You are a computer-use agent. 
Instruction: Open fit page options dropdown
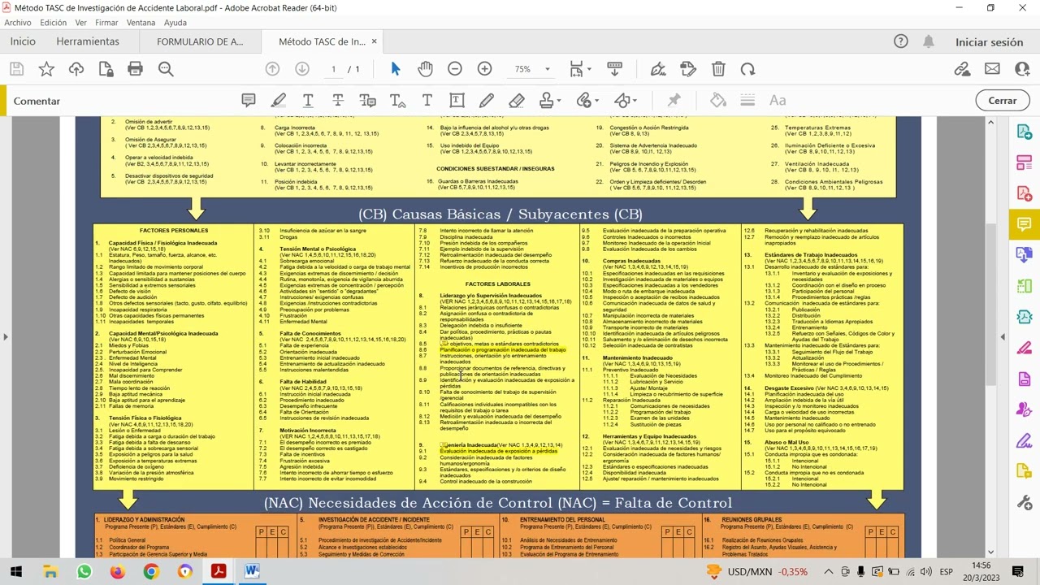click(x=578, y=69)
